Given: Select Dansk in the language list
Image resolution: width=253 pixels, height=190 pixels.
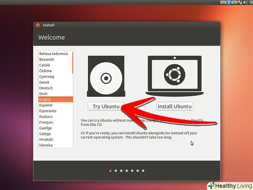Looking at the screenshot, I should [56, 82].
